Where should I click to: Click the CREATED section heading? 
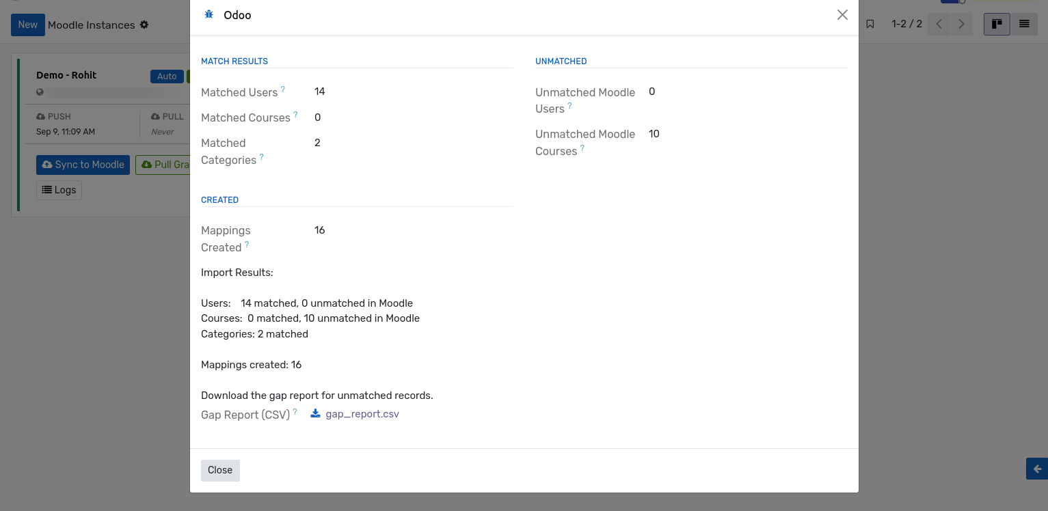coord(219,200)
